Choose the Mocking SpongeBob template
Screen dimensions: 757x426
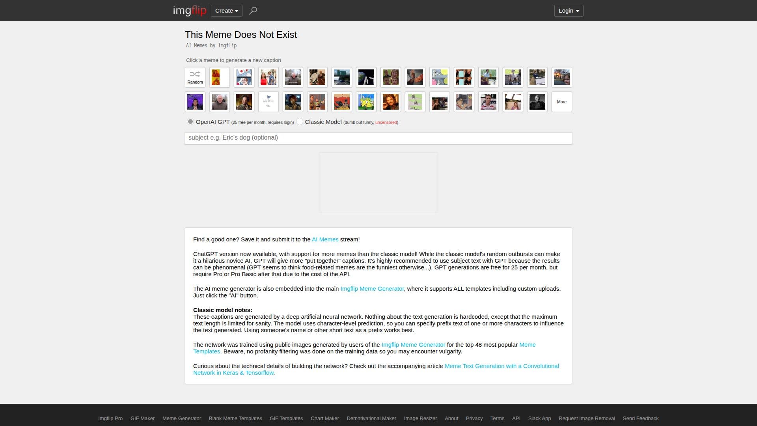(366, 102)
